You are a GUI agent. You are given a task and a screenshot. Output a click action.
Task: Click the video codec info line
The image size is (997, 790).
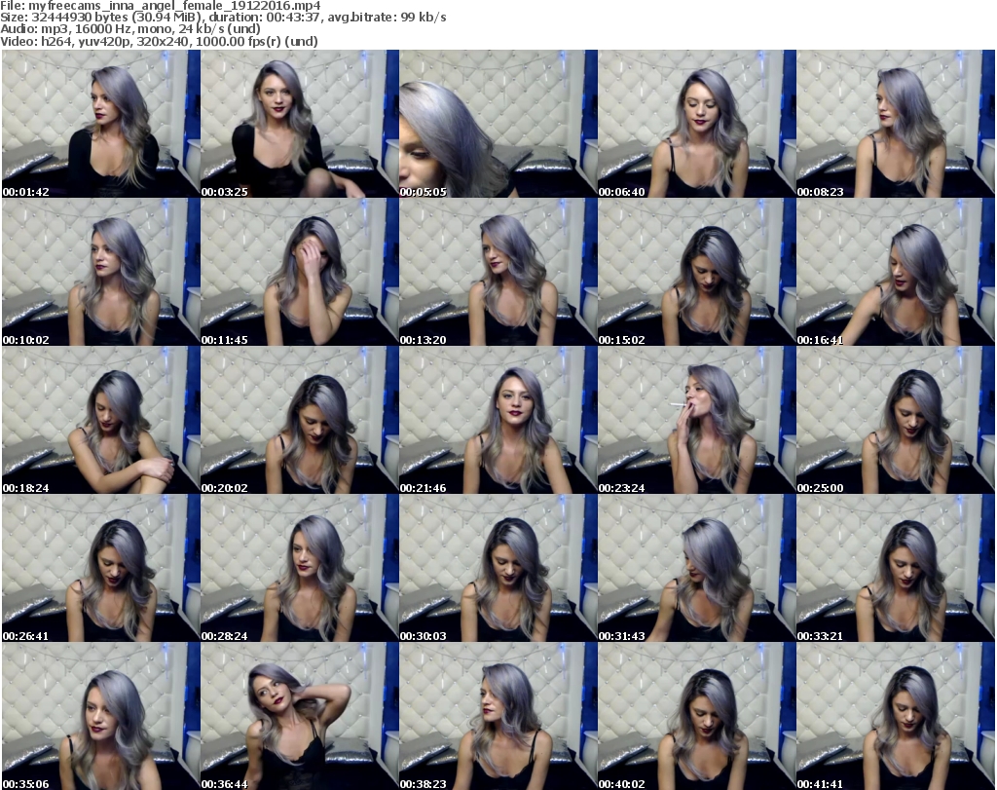(159, 41)
